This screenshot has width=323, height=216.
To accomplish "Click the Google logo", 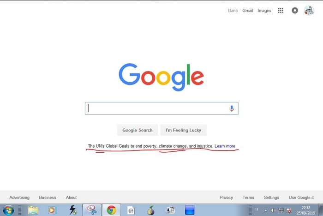I will pos(161,77).
